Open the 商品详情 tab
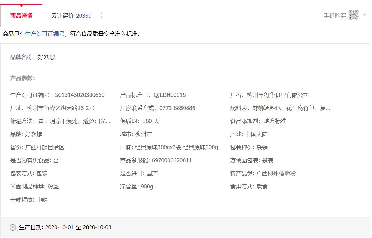This screenshot has width=372, height=238. point(21,16)
